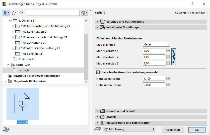Click the Höhe obere Ebene input field
This screenshot has height=135, width=210.
(154, 79)
